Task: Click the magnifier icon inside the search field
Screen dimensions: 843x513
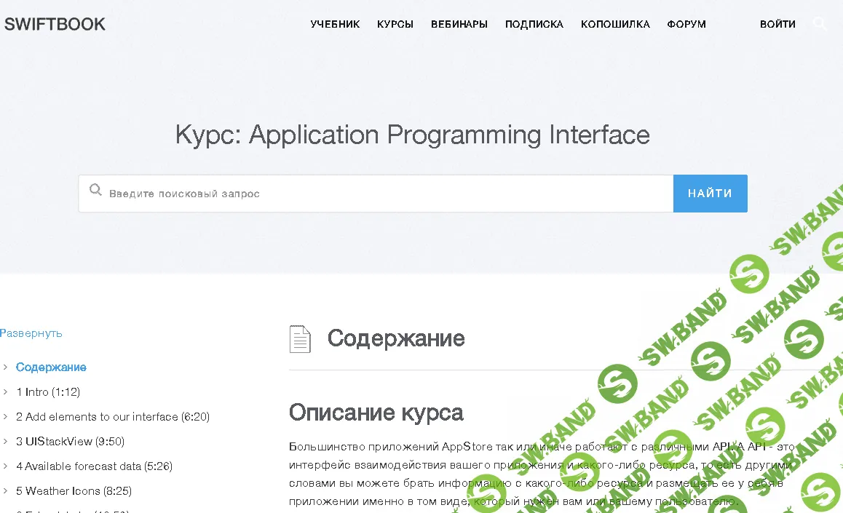Action: click(x=95, y=190)
